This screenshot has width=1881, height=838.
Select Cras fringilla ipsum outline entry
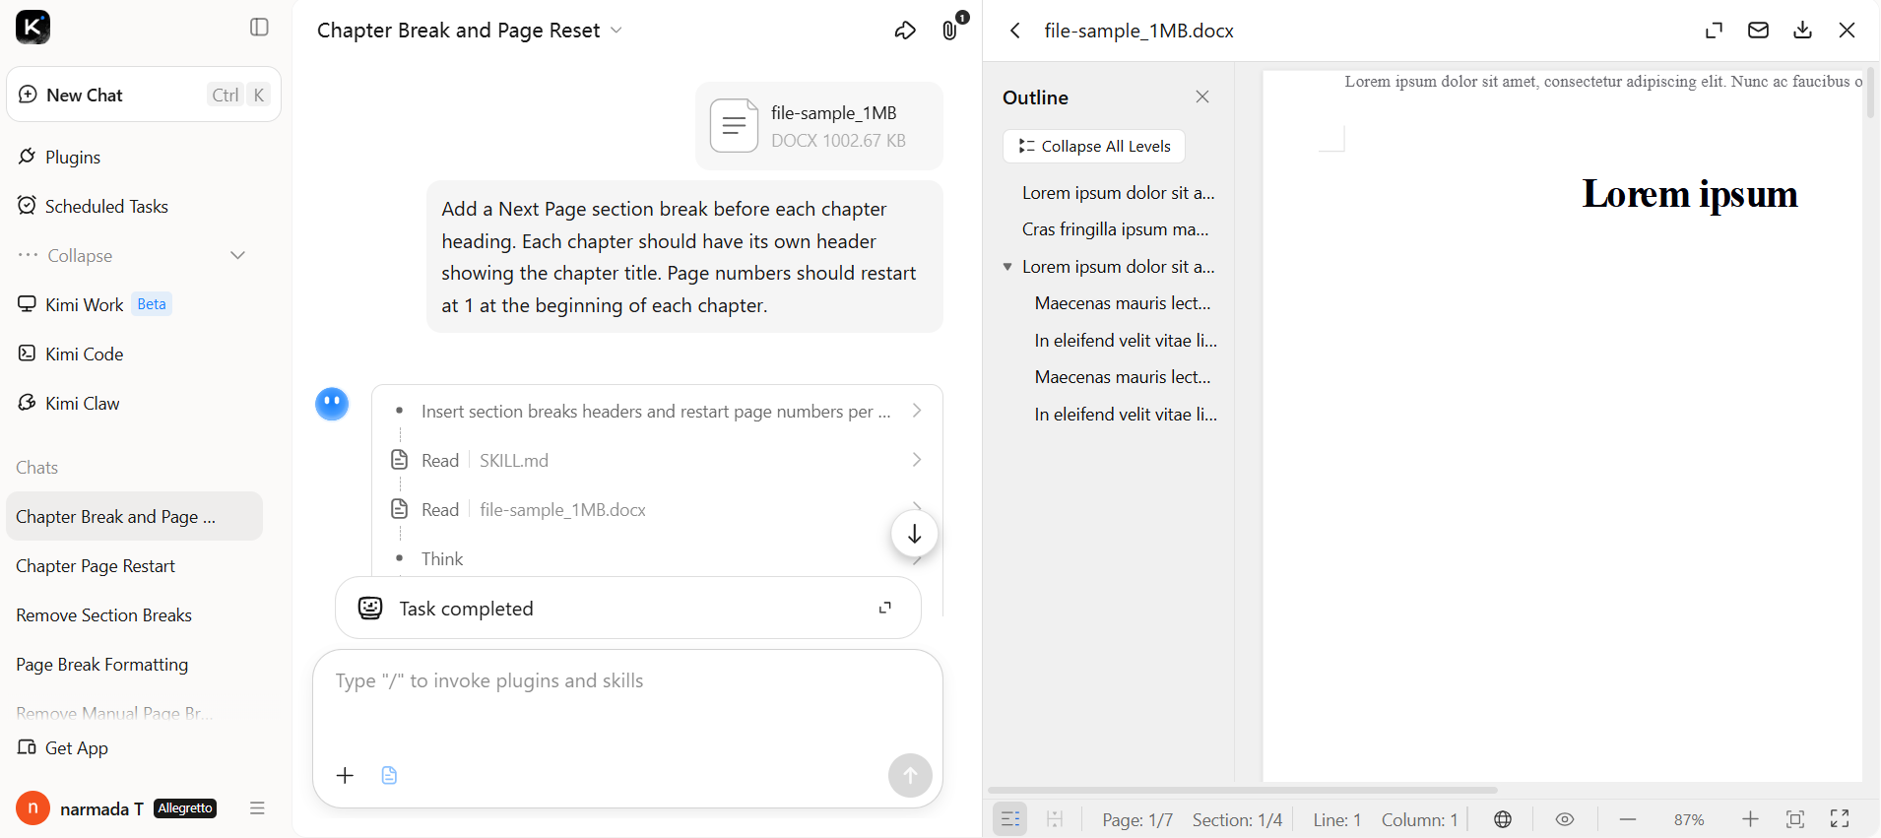tap(1115, 229)
